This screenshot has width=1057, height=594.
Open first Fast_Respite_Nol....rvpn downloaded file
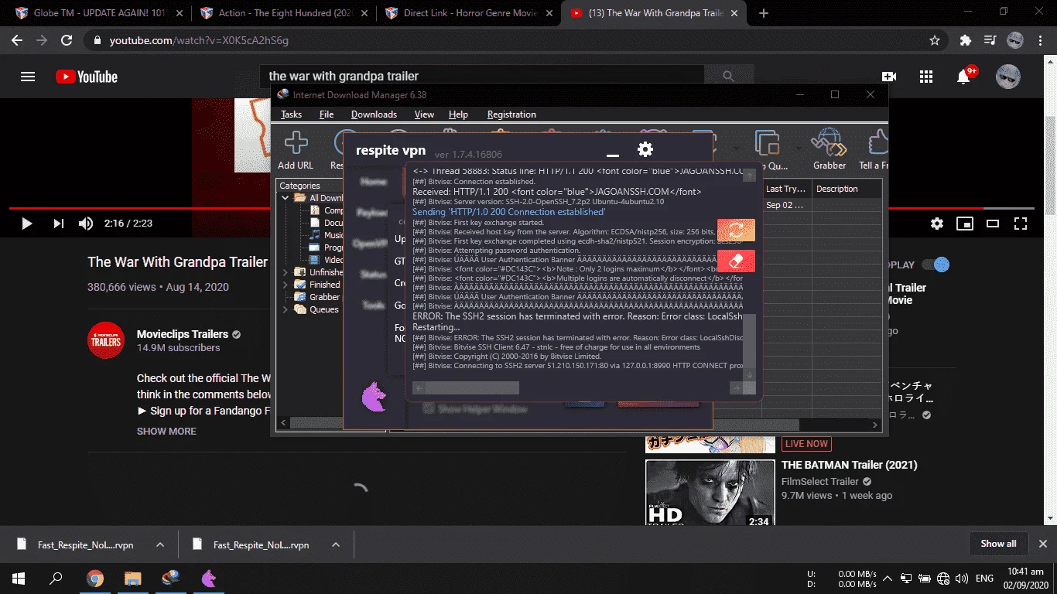tap(85, 544)
